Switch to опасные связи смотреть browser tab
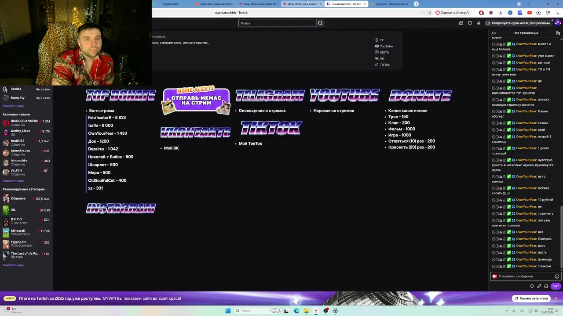 [214, 4]
